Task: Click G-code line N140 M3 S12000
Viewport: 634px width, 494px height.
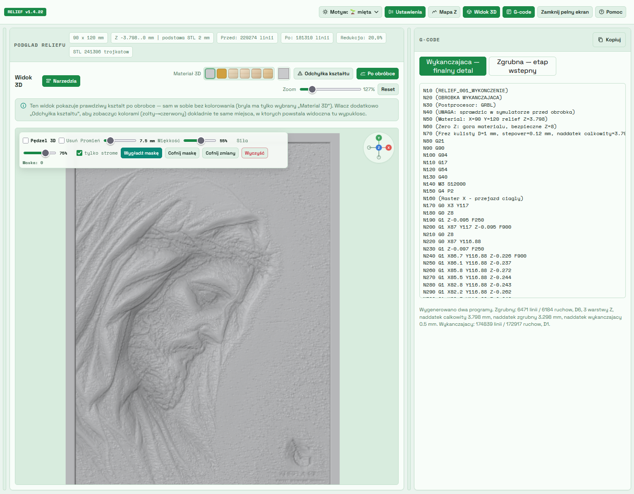Action: [x=445, y=184]
